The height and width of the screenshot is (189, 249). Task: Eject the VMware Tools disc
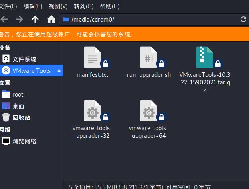click(x=59, y=71)
